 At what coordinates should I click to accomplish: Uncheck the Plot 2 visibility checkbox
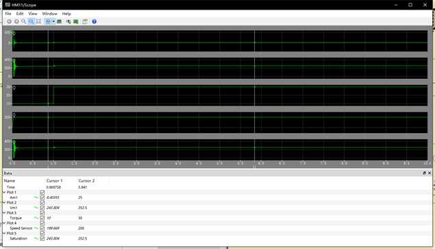point(42,202)
